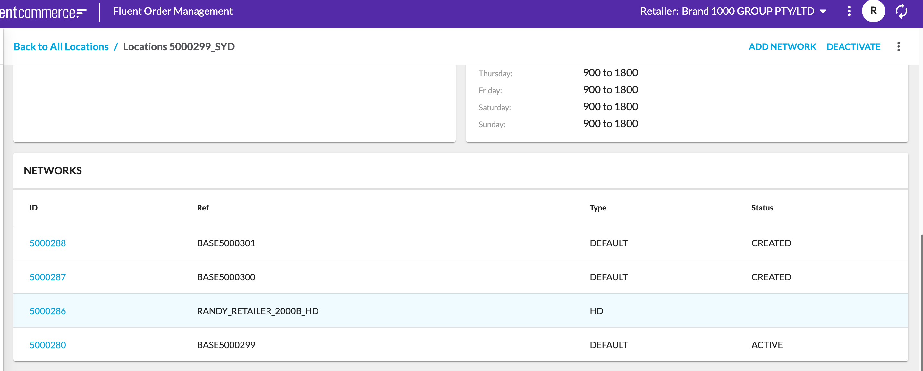Click the user avatar icon labeled R
This screenshot has width=923, height=371.
[874, 11]
